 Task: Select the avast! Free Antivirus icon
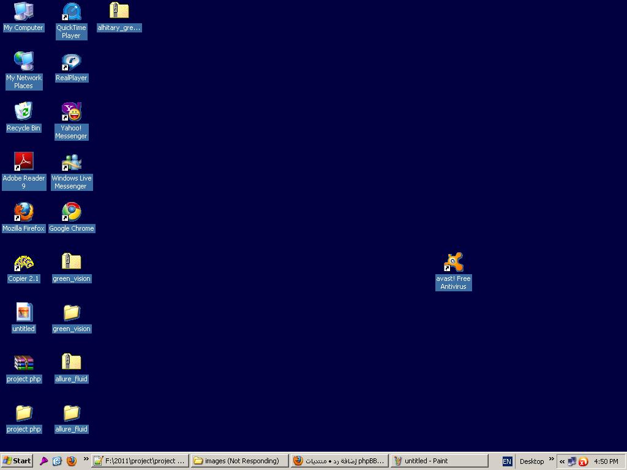pyautogui.click(x=454, y=263)
